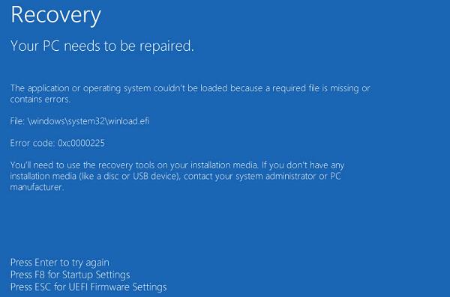Click the word 'File:' label
The width and height of the screenshot is (450, 297).
(17, 121)
